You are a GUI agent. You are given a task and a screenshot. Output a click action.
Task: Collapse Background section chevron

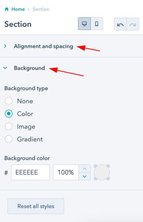pos(5,68)
